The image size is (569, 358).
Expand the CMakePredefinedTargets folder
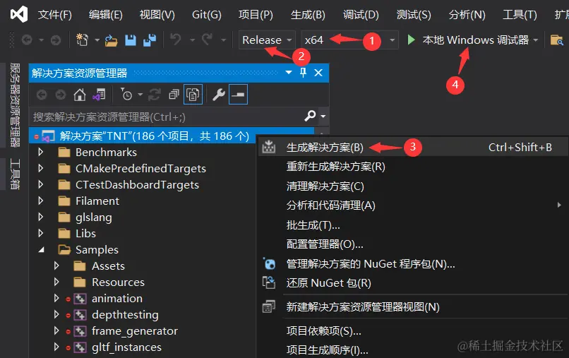click(41, 168)
